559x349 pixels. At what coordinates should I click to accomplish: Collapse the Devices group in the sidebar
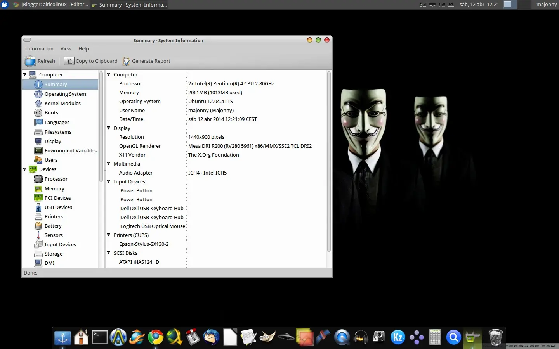[x=25, y=169]
